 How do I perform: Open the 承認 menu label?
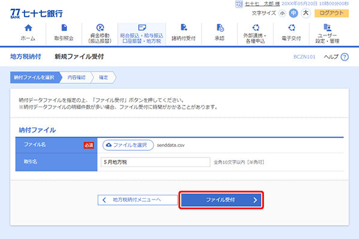[x=220, y=38]
